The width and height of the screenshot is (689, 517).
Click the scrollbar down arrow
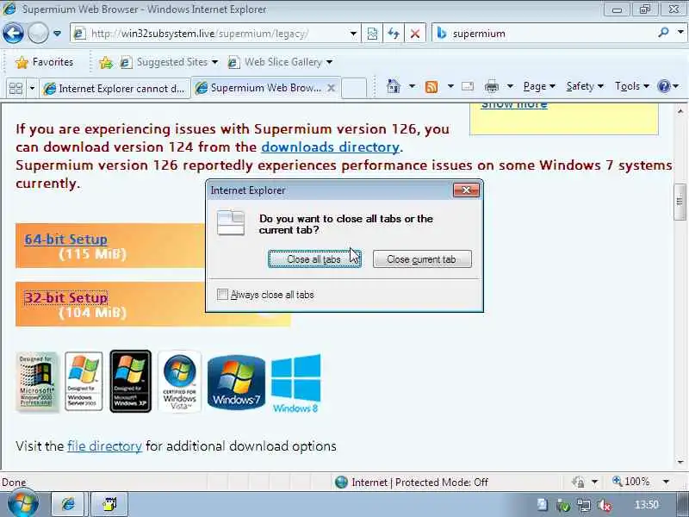point(680,462)
